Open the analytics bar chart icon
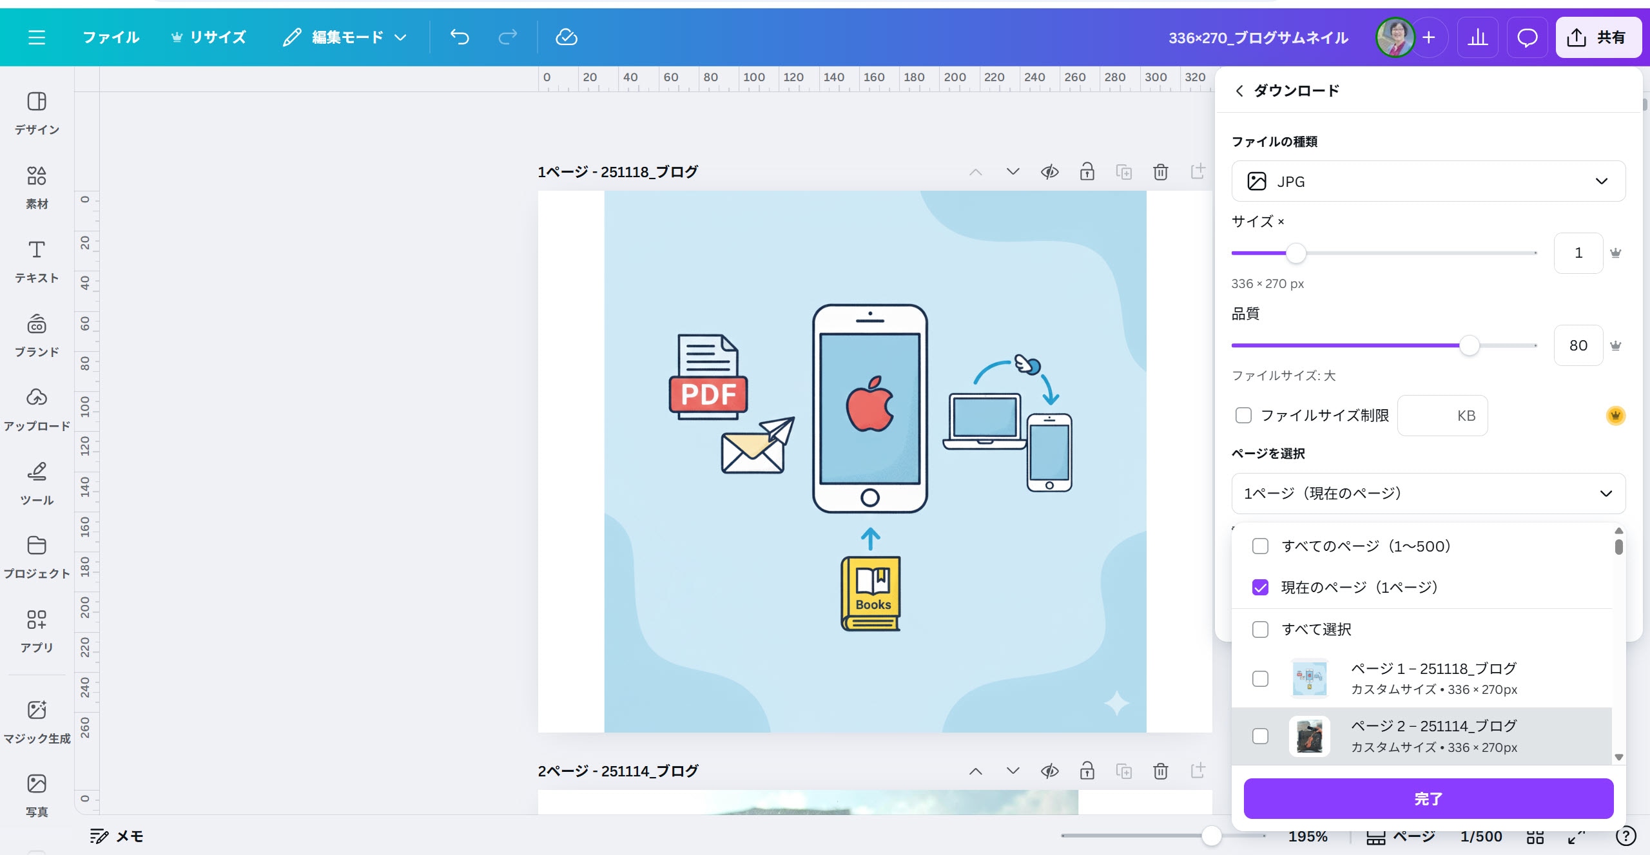The width and height of the screenshot is (1650, 855). 1477,37
